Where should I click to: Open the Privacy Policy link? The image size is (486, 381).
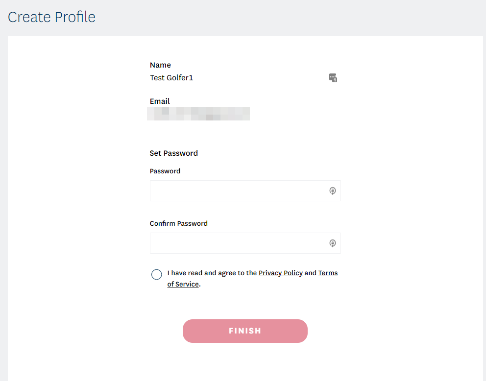280,273
